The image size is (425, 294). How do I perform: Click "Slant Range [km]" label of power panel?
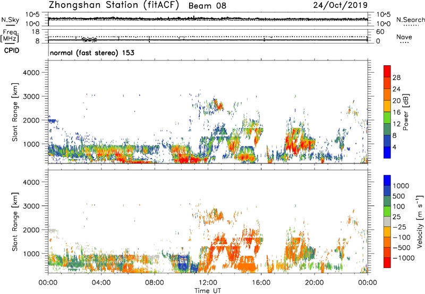[15, 112]
